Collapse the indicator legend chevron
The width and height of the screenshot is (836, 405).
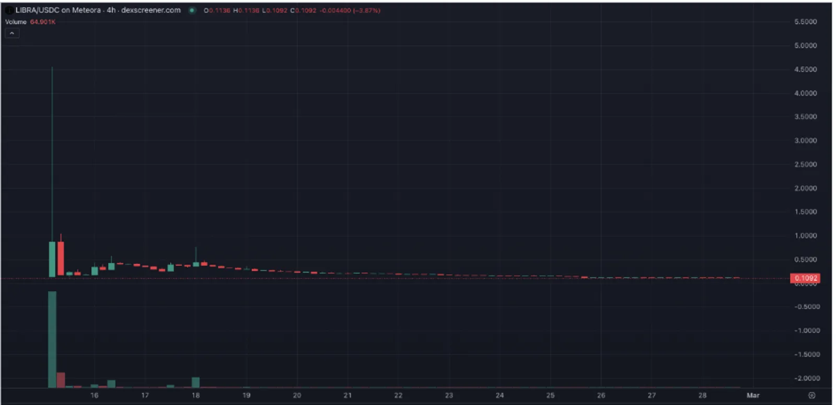coord(12,33)
